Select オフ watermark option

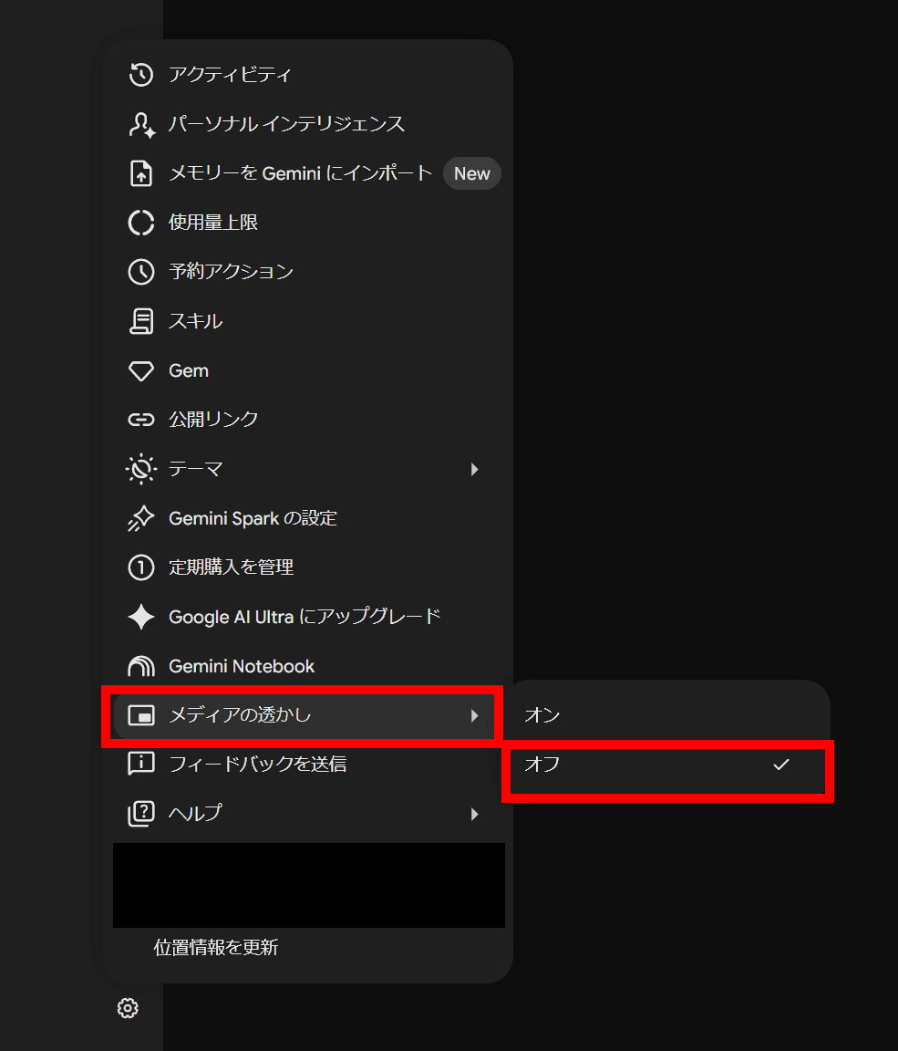(667, 765)
